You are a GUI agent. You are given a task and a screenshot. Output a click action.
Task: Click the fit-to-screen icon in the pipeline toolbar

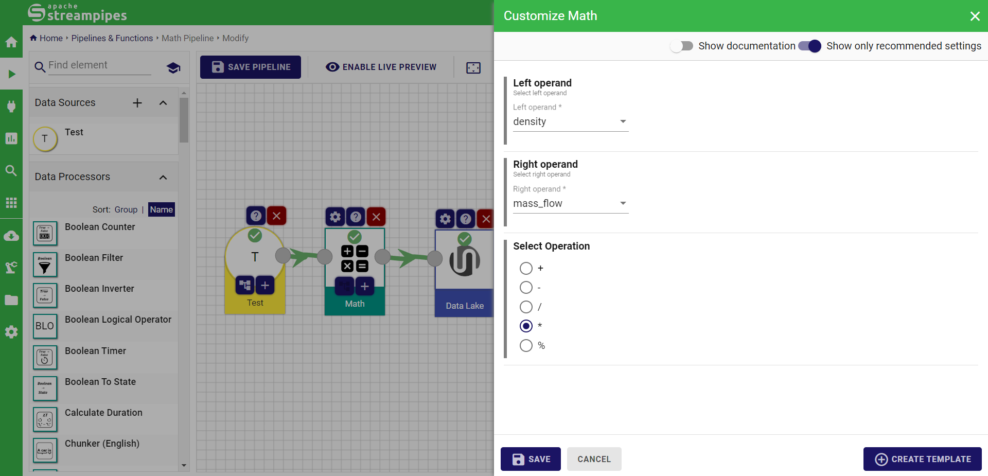tap(473, 67)
